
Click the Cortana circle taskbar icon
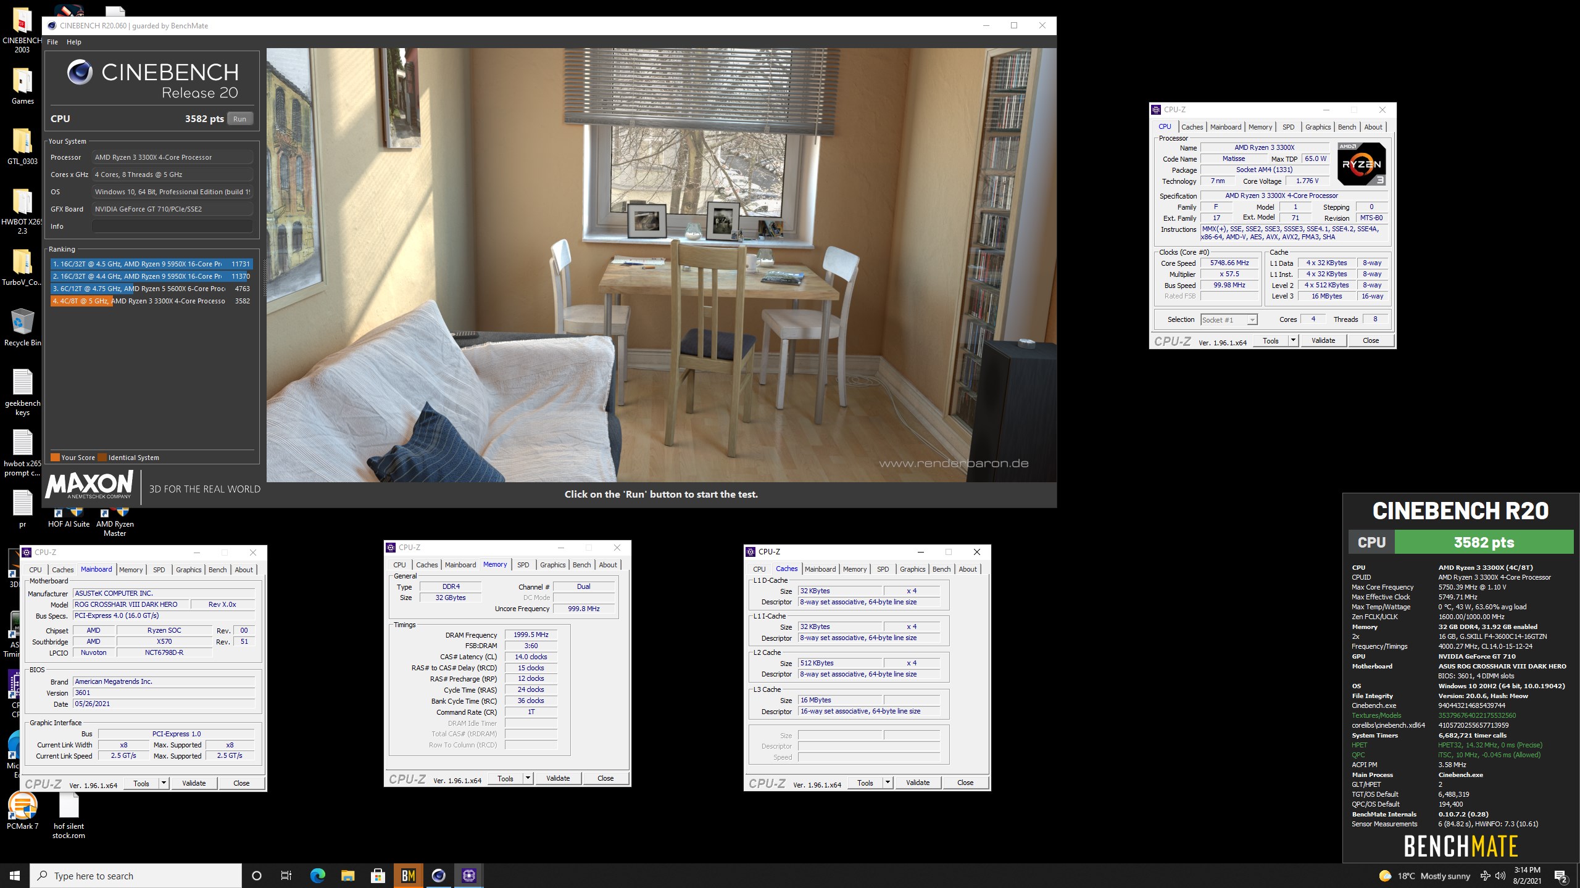click(257, 876)
